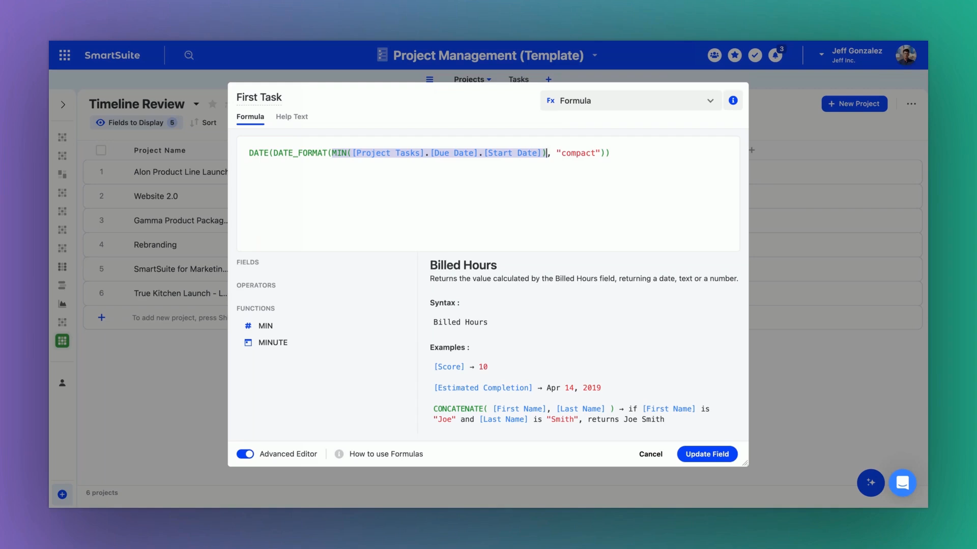977x549 pixels.
Task: Click the hamburger menu icon near Projects
Action: click(429, 79)
